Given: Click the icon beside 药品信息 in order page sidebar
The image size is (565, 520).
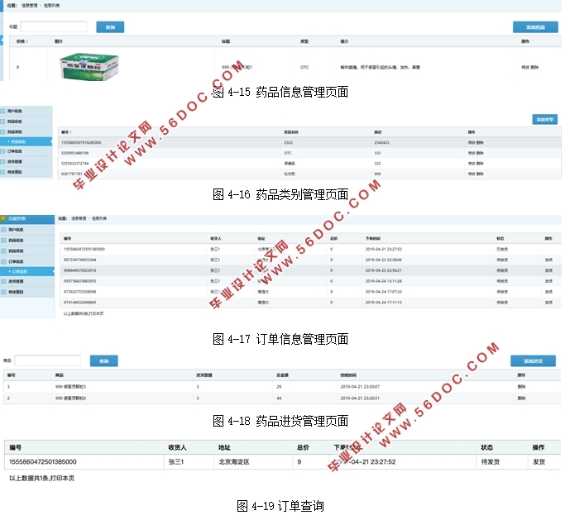Looking at the screenshot, I should coord(4,240).
